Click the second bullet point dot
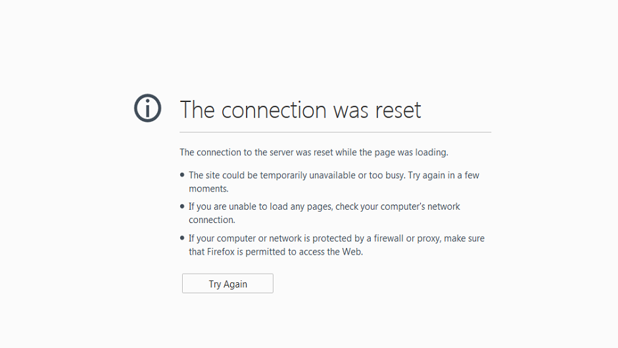Viewport: 618px width, 348px height. tap(182, 206)
